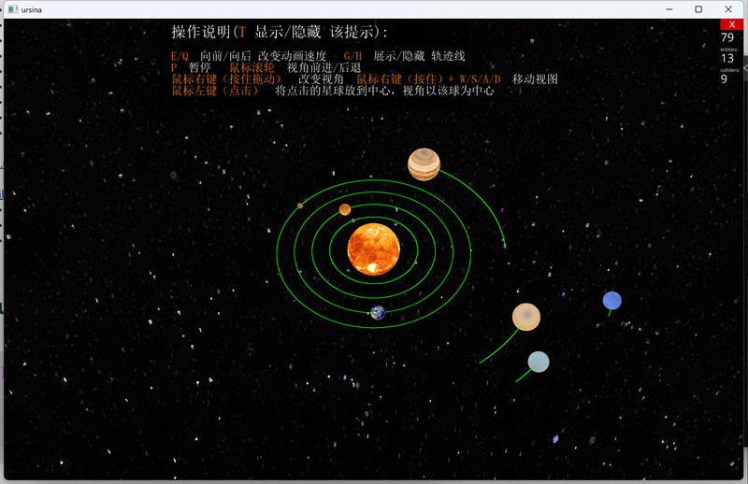748x484 pixels.
Task: Click the pale gray-blue Uranus planet
Action: [x=539, y=362]
